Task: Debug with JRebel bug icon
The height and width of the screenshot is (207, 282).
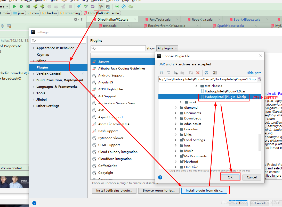Action: 43,7
